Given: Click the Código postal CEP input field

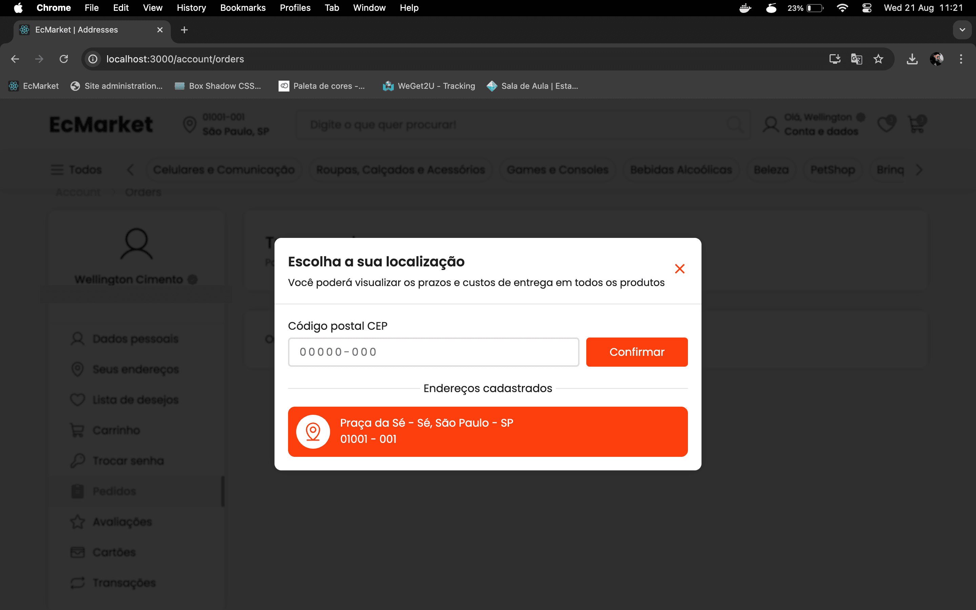Looking at the screenshot, I should 433,352.
